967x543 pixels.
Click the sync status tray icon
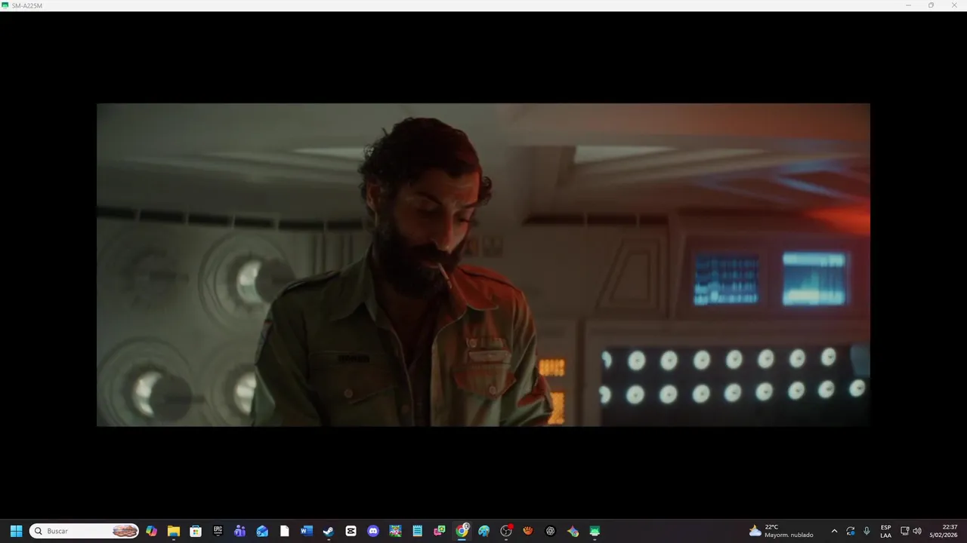tap(851, 531)
